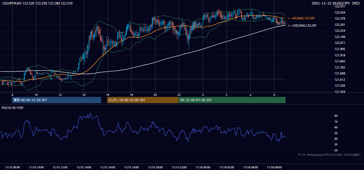Click the 11/15 14:00 time label
The height and width of the screenshot is (170, 364).
(x=84, y=167)
